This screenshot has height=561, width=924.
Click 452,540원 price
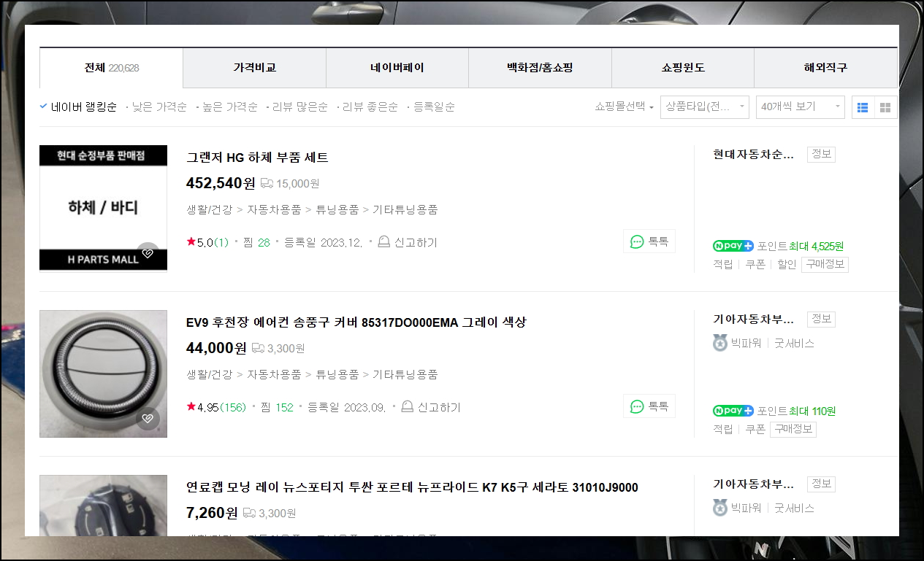click(221, 182)
